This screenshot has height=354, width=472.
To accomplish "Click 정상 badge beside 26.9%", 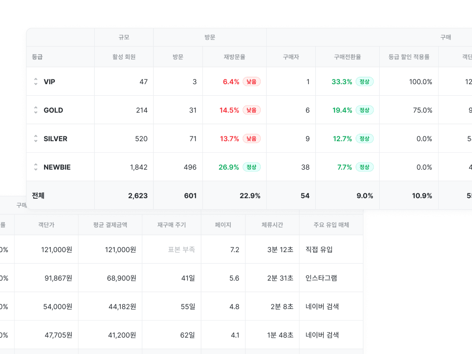I will [252, 167].
